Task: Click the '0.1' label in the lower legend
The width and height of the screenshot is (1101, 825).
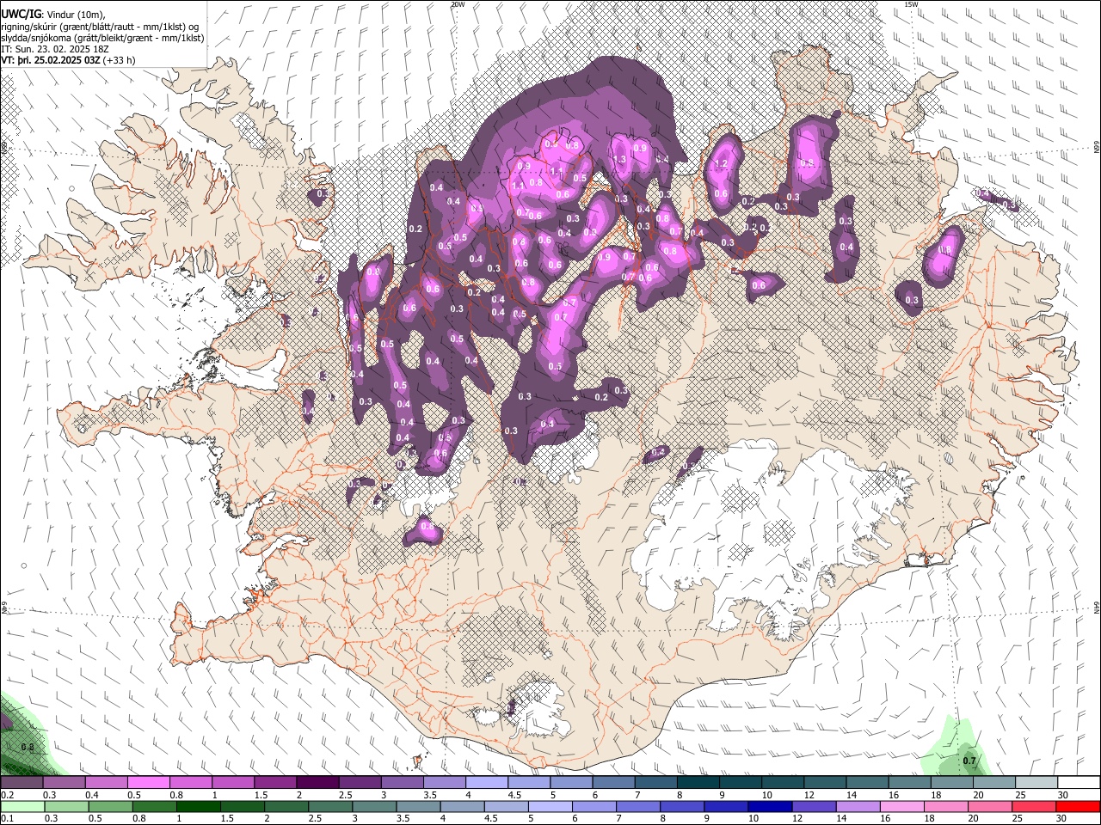Action: 8,819
